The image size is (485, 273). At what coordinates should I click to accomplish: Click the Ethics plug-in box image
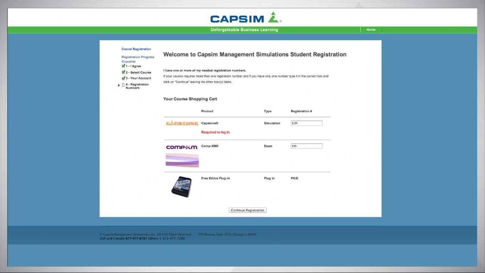click(x=181, y=186)
